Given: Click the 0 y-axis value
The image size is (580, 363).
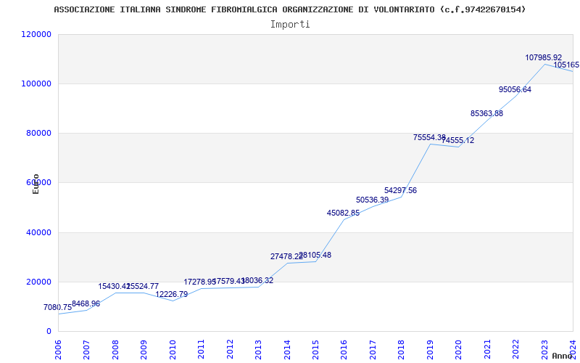Looking at the screenshot, I should [49, 331].
